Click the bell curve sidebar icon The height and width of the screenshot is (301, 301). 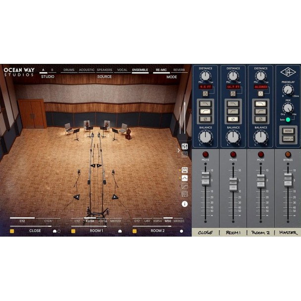coord(185,178)
